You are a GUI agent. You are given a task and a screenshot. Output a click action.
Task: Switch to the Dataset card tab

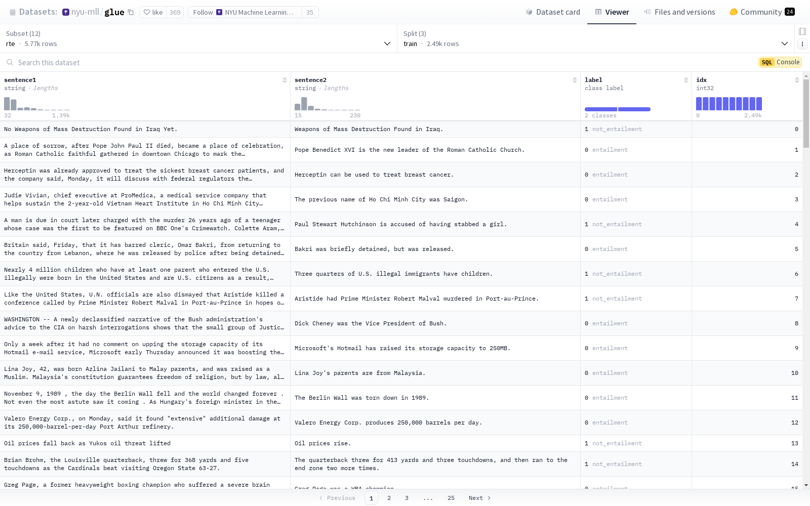(x=553, y=12)
